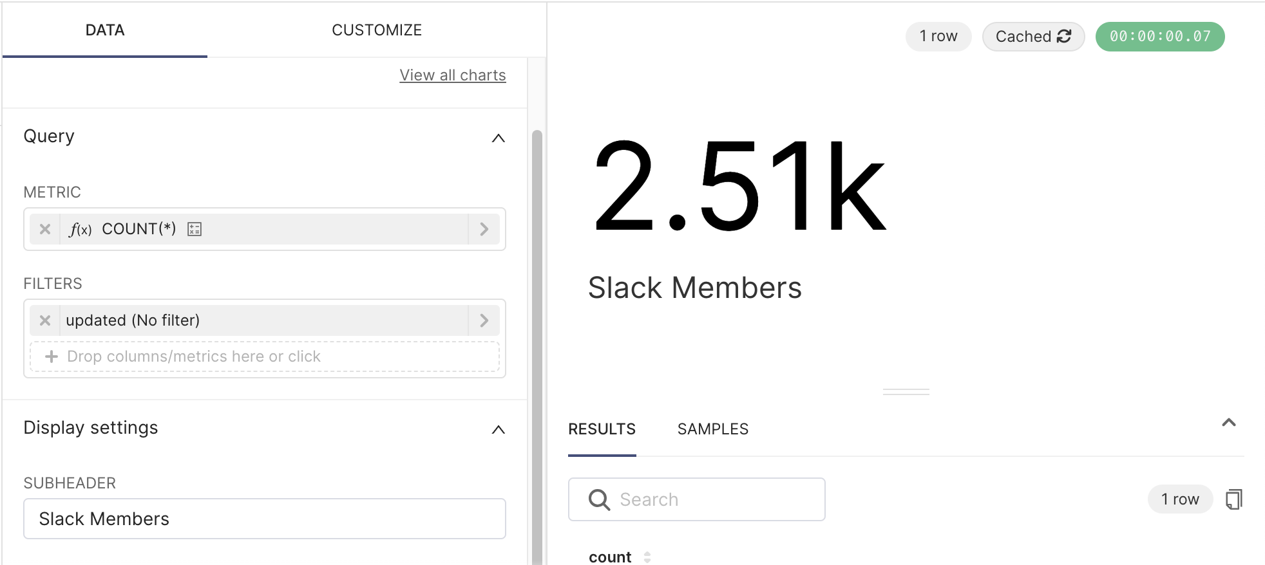
Task: Click the COUNT(*) metric label
Action: [139, 229]
